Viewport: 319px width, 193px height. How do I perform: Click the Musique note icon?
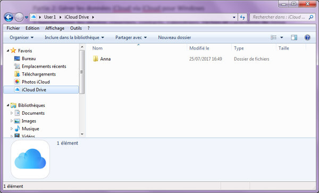tap(17, 129)
